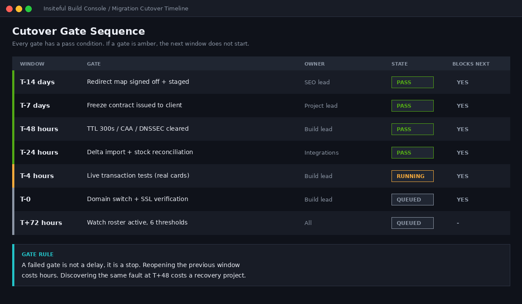Select the "T-14 days" window cell

(37, 82)
